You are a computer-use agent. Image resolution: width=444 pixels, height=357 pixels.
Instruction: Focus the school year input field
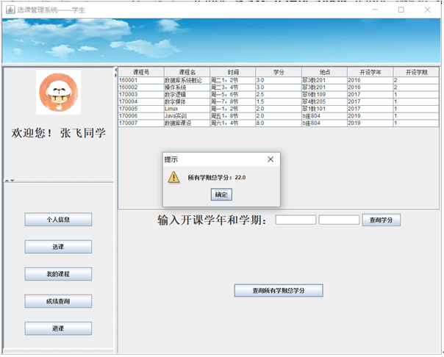pyautogui.click(x=296, y=220)
